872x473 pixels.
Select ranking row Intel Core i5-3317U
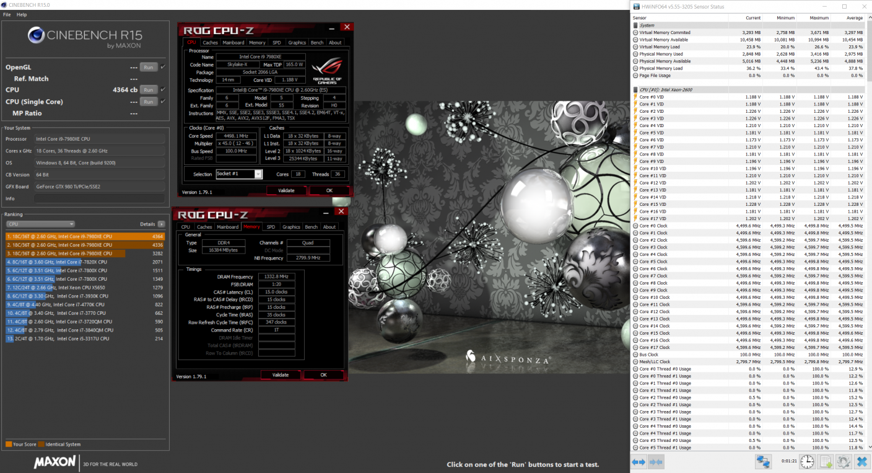85,339
